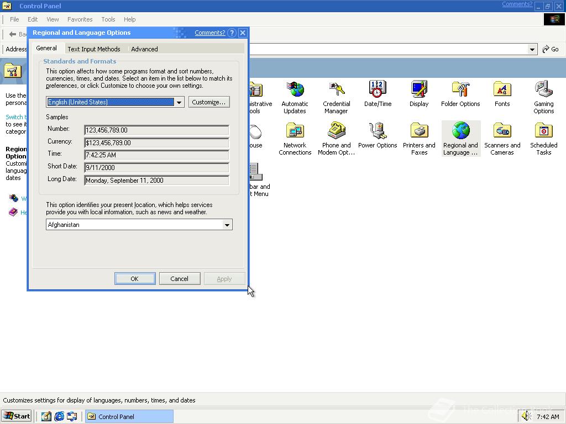Open the Help menu
The width and height of the screenshot is (566, 424).
click(x=129, y=19)
